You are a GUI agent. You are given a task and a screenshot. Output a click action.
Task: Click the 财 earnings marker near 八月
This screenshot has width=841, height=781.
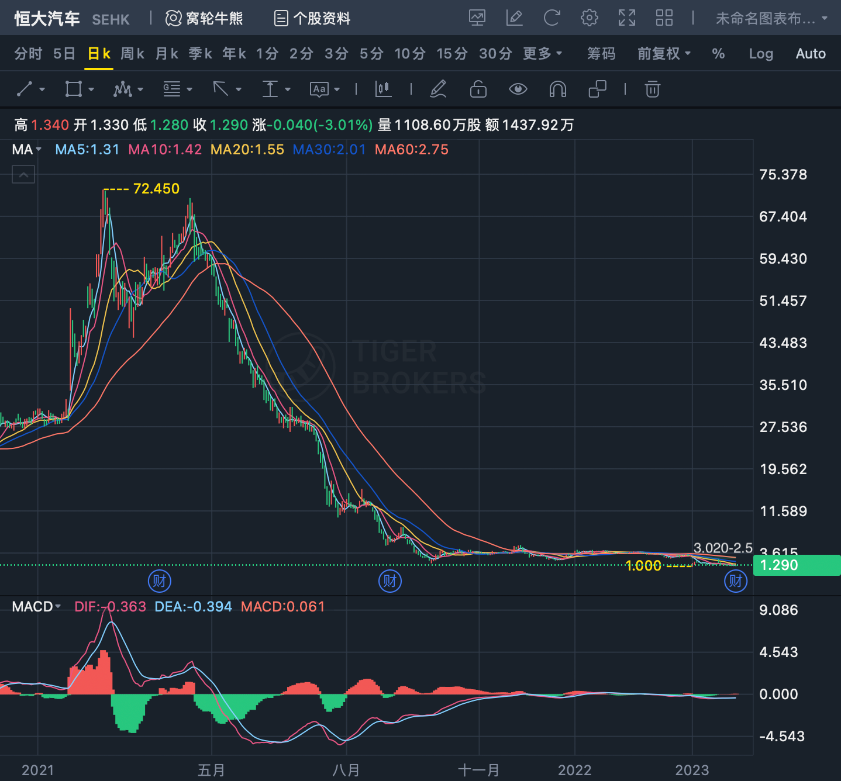click(x=390, y=581)
